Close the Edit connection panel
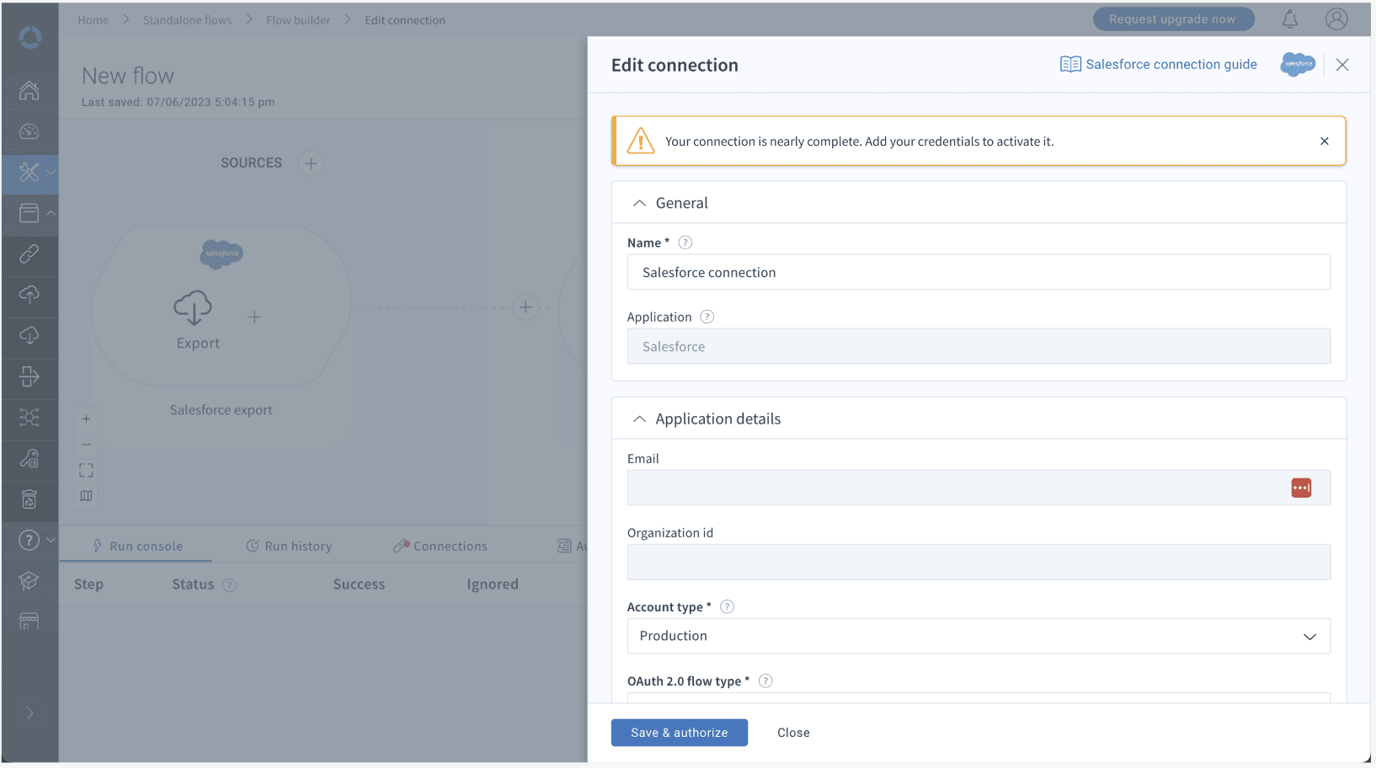 [1342, 65]
